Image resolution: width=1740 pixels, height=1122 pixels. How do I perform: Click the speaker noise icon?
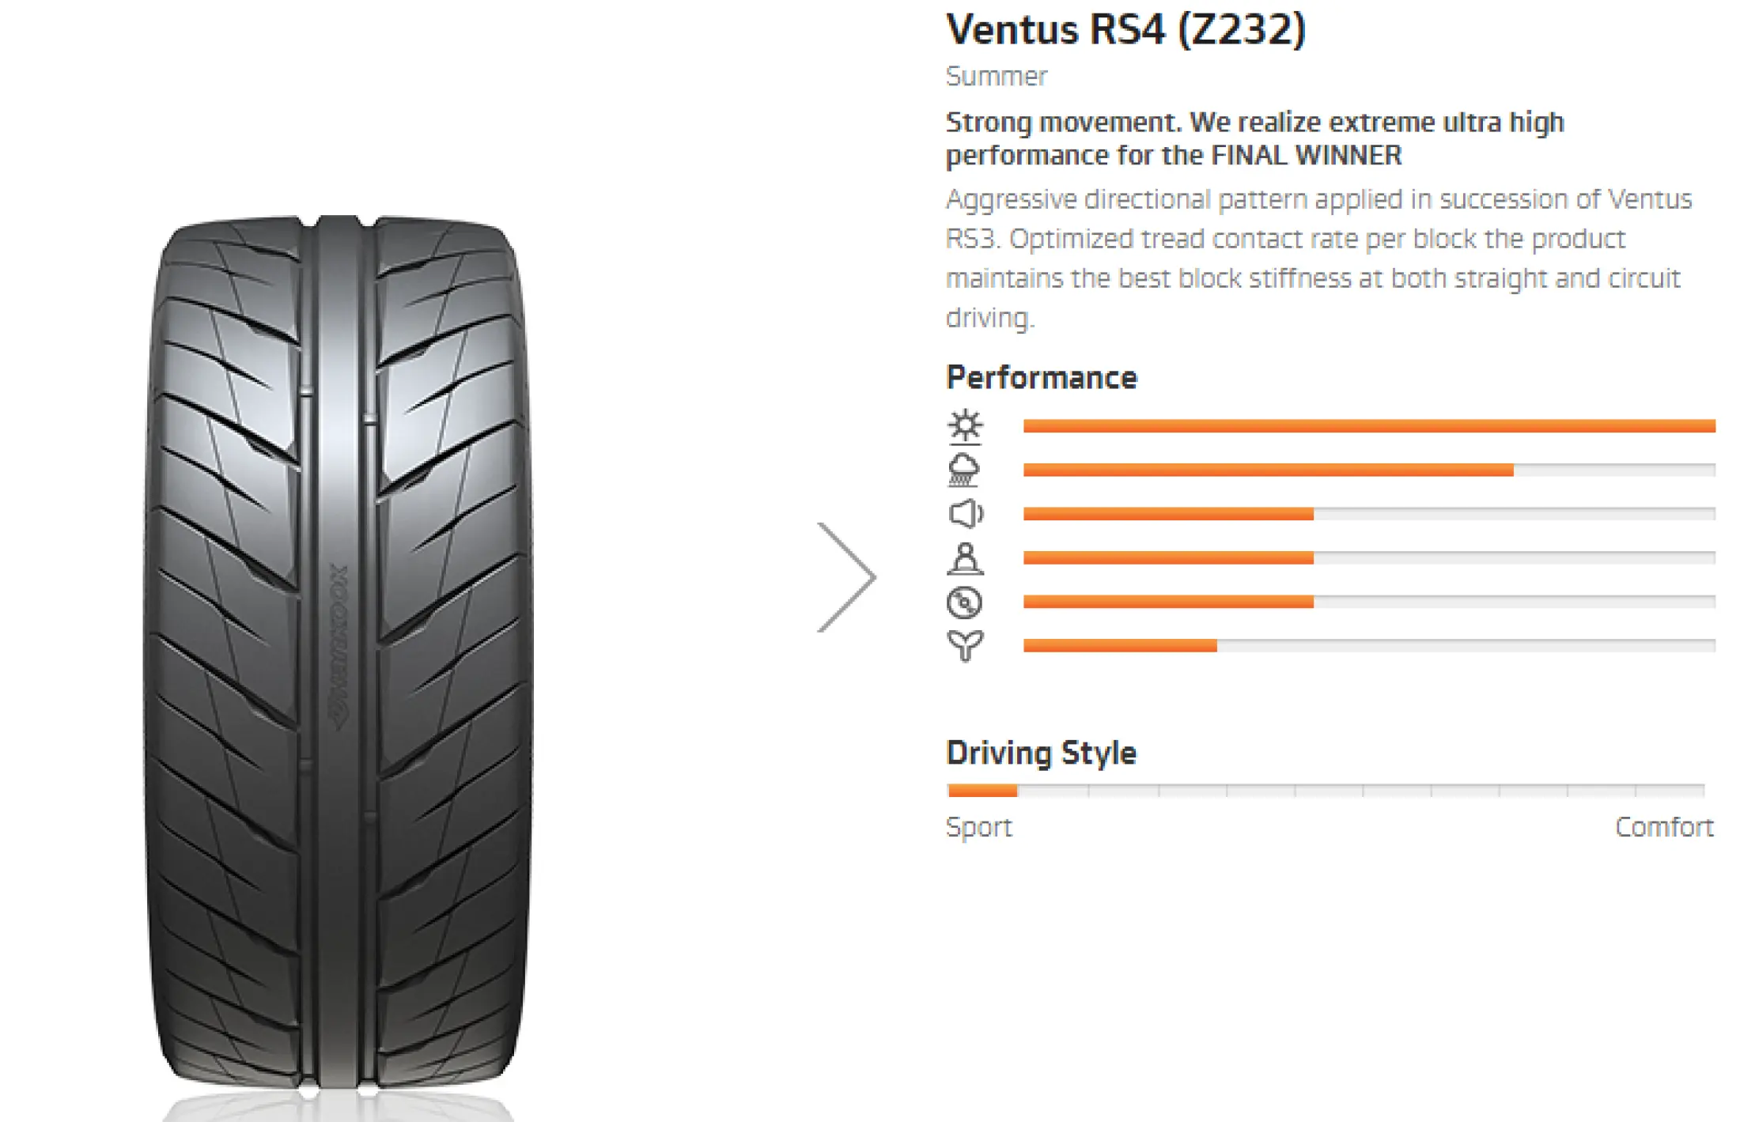[x=965, y=514]
